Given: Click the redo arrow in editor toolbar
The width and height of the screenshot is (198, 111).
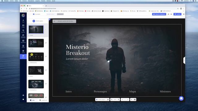Looking at the screenshot, I should [31, 14].
